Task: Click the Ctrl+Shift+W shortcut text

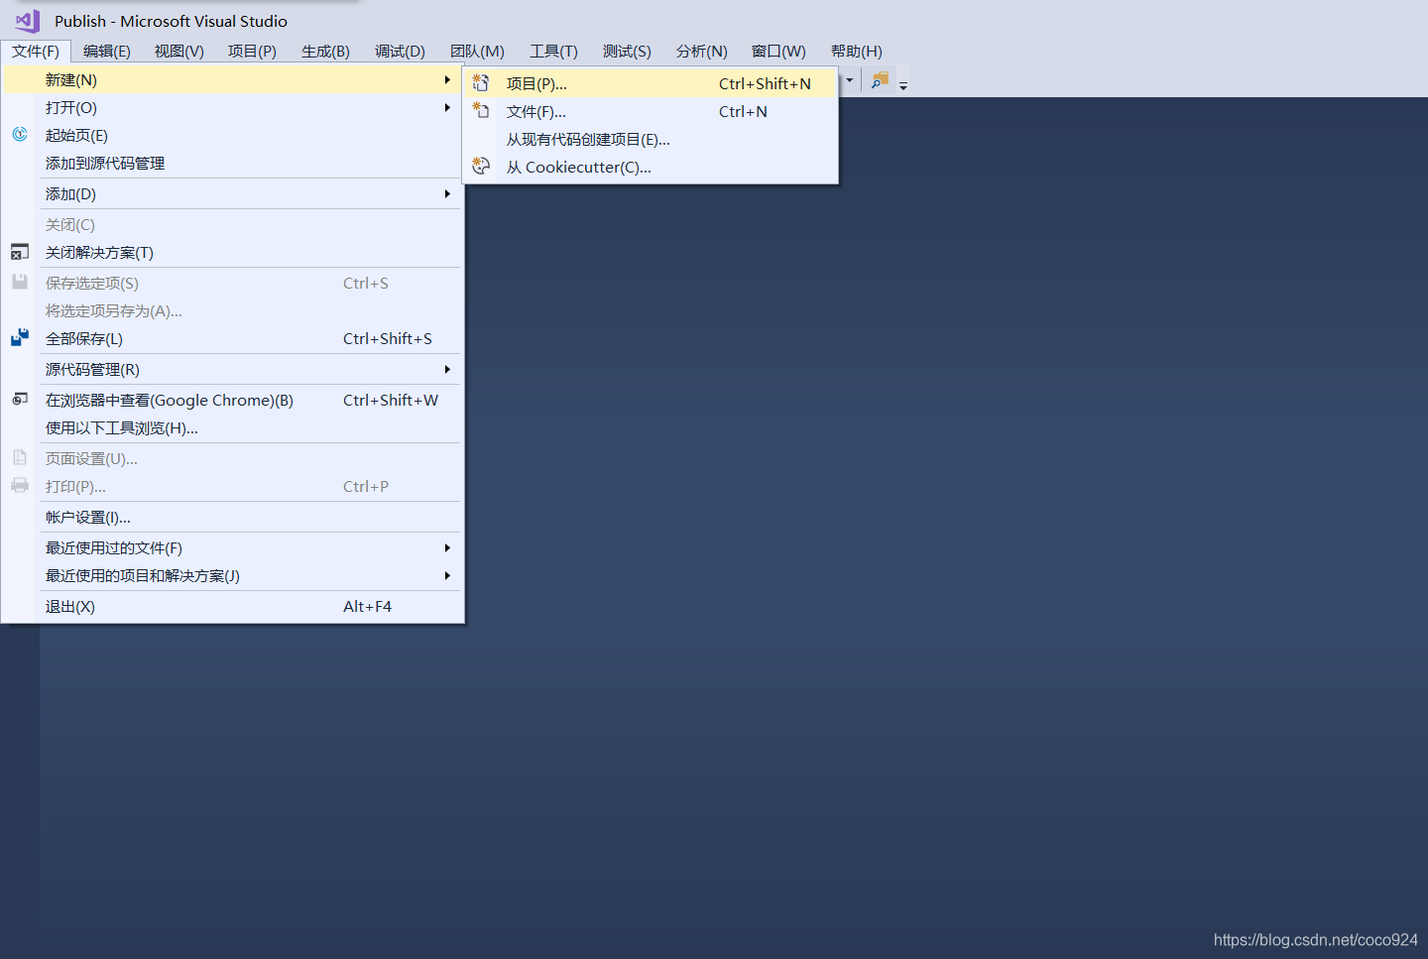Action: click(x=391, y=400)
